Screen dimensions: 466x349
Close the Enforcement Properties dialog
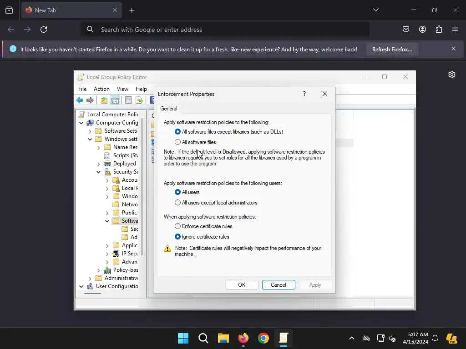325,94
